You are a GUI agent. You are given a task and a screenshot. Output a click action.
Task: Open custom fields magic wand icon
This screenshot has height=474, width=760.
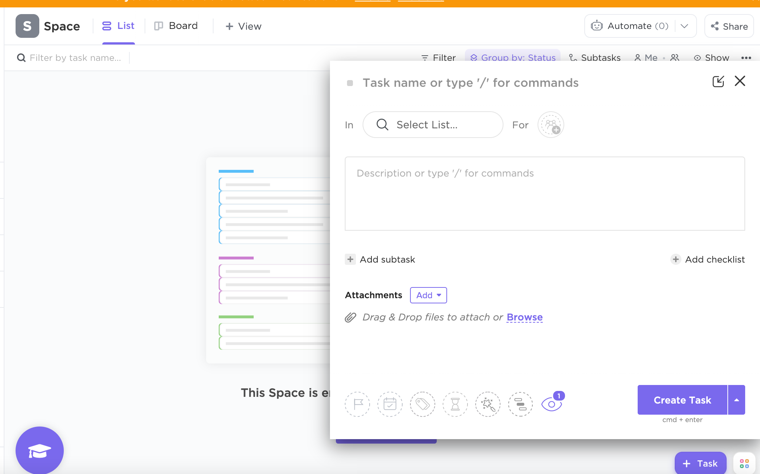(x=488, y=404)
